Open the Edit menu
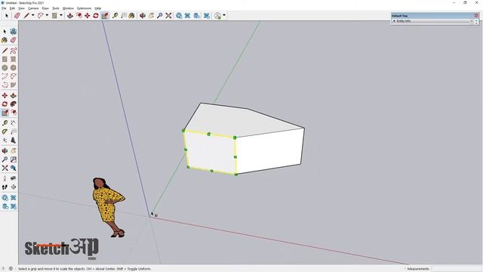 click(x=12, y=8)
